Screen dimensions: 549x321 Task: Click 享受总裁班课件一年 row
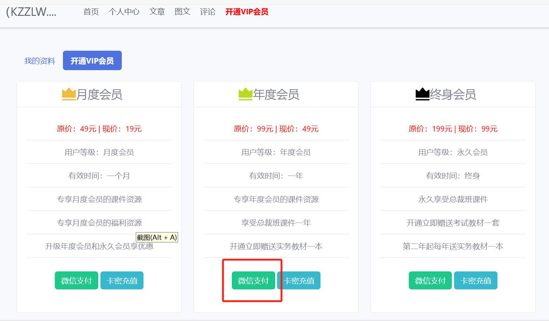[276, 223]
